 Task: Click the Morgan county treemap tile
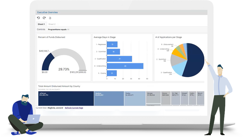[153, 97]
